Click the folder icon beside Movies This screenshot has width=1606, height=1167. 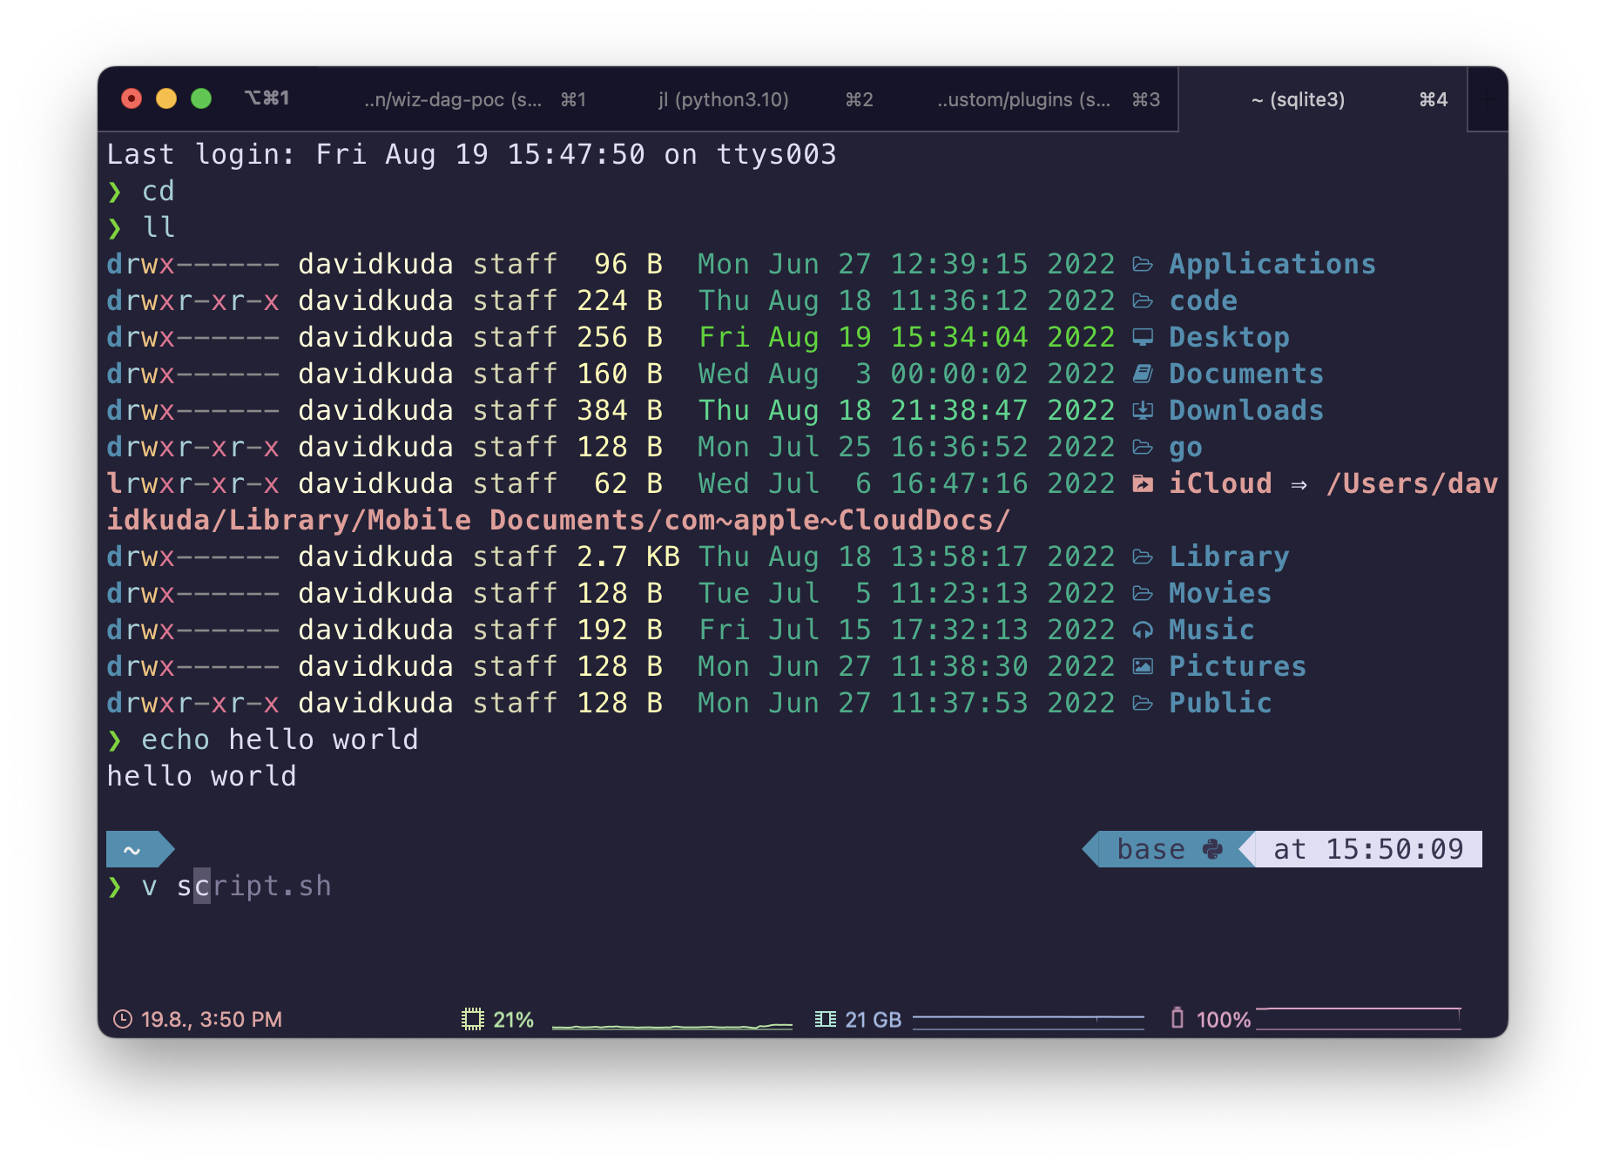1143,593
